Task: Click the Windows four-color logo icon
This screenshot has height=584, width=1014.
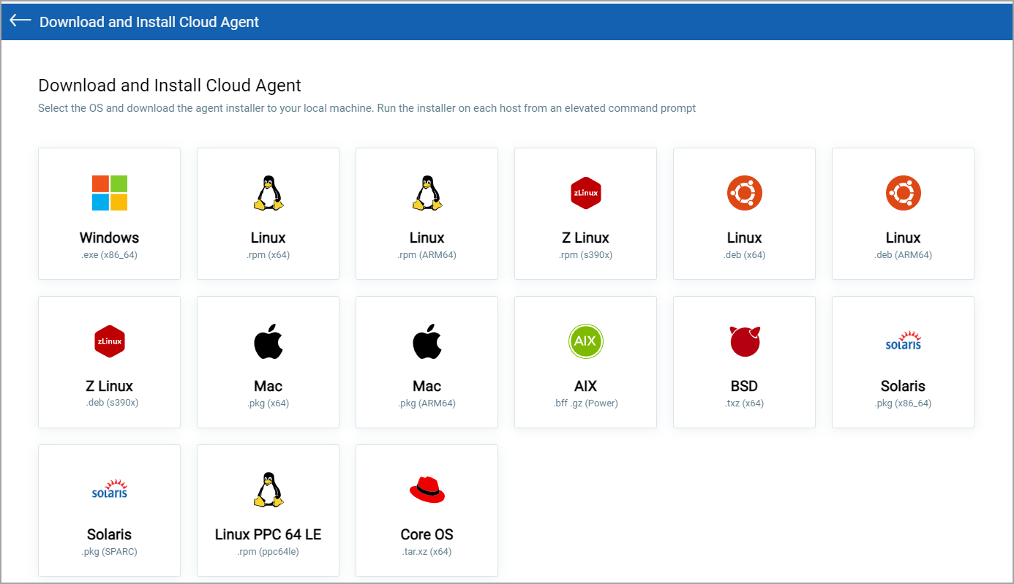Action: point(110,193)
